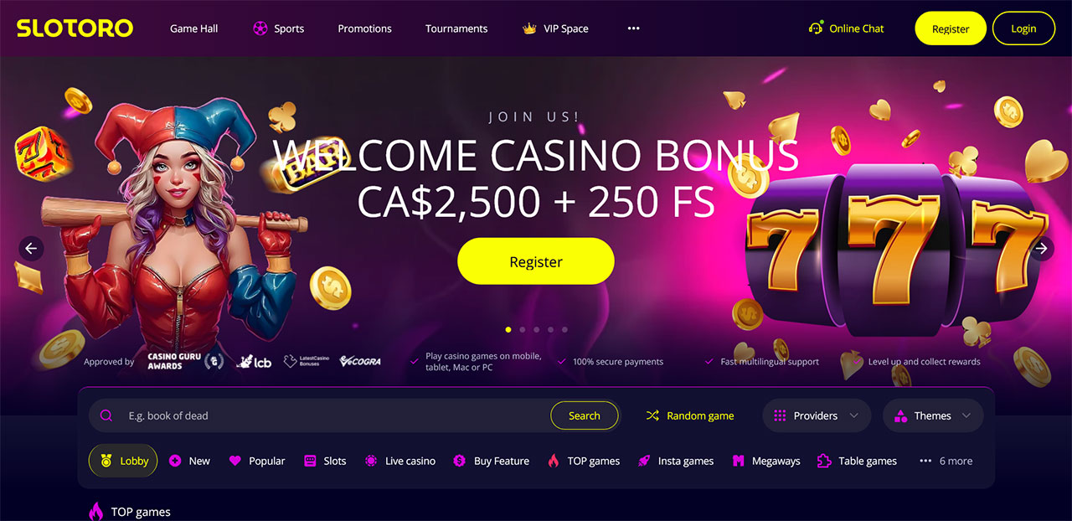Focus the game search input field

pos(335,415)
